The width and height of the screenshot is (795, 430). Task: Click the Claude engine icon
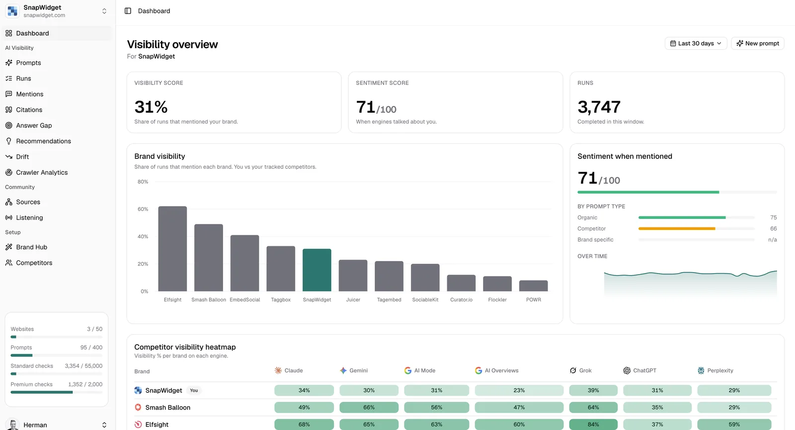click(278, 370)
